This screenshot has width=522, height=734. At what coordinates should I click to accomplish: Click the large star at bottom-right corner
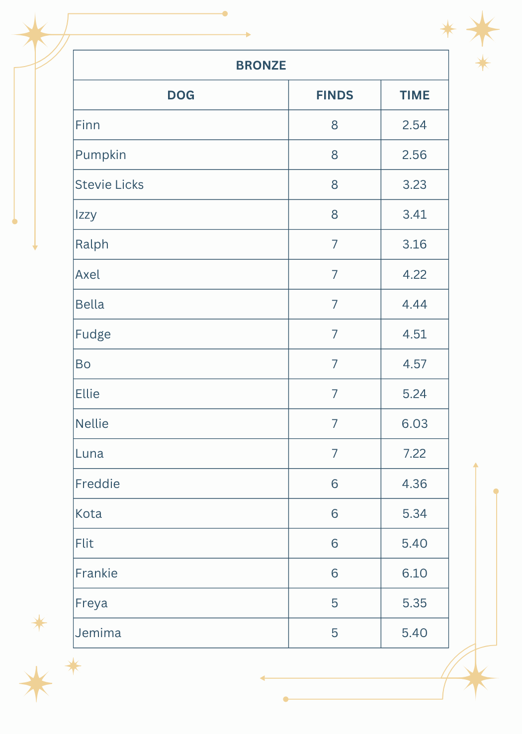(476, 678)
